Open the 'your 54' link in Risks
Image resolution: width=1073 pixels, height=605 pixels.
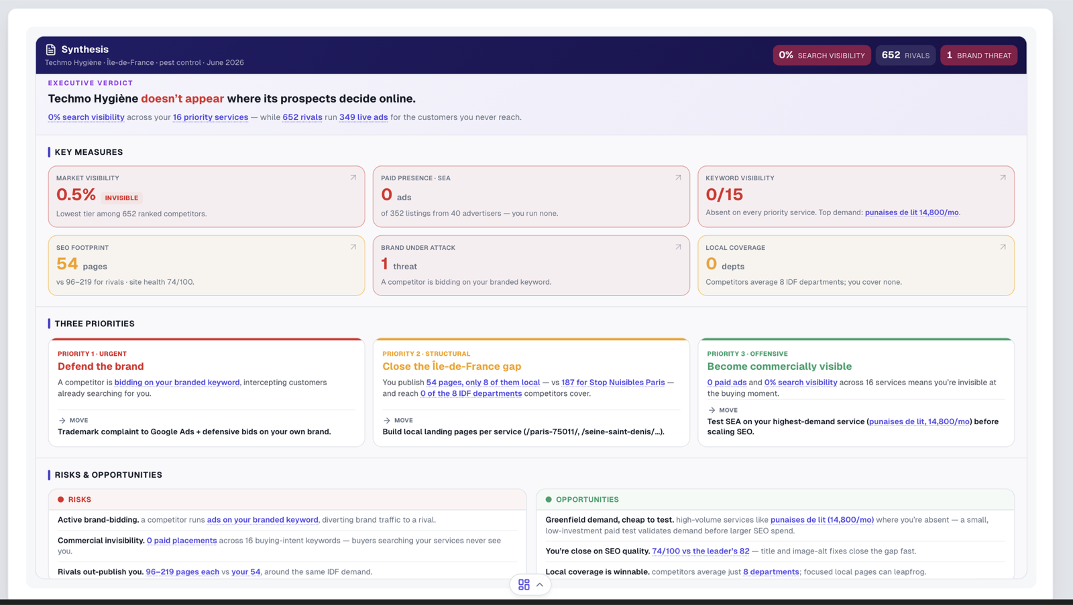coord(246,572)
